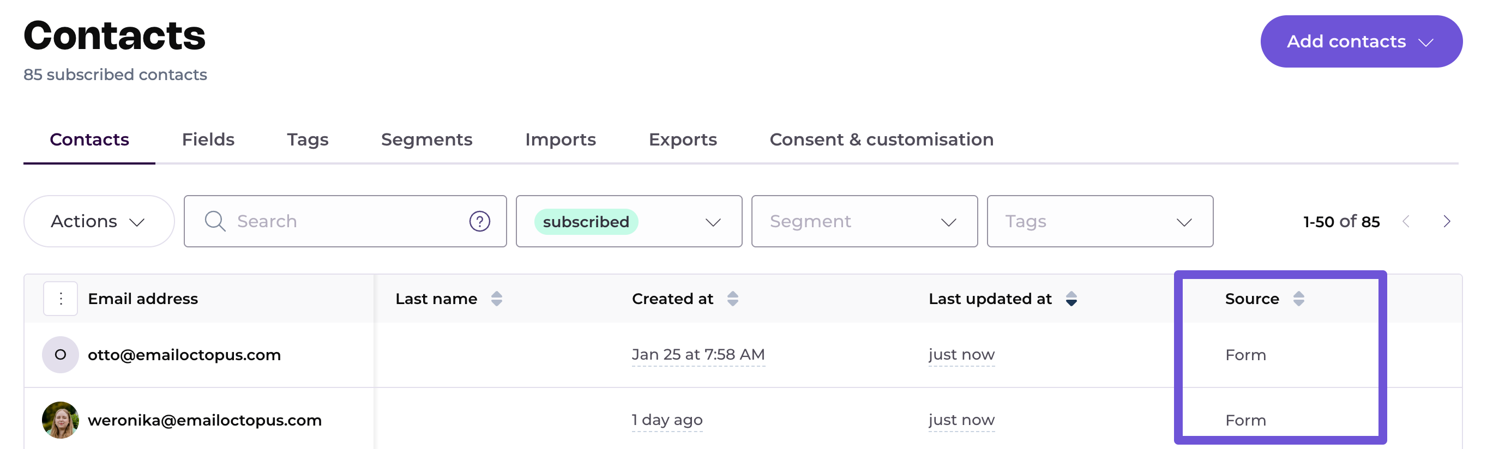Open the Tags filter dropdown
Screen dimensions: 1493x449
tap(1099, 221)
